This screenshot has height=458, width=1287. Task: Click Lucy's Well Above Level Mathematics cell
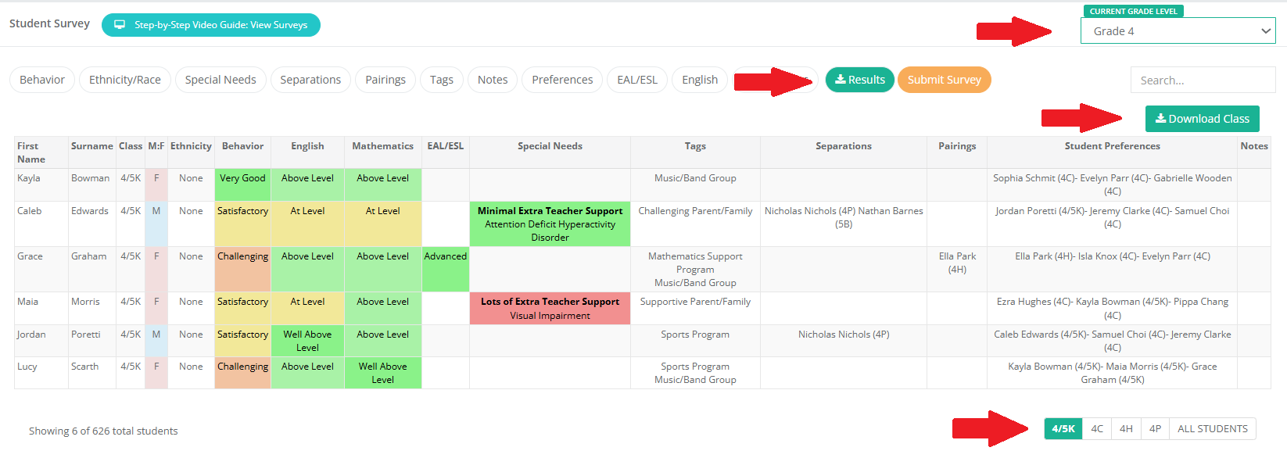click(x=382, y=373)
